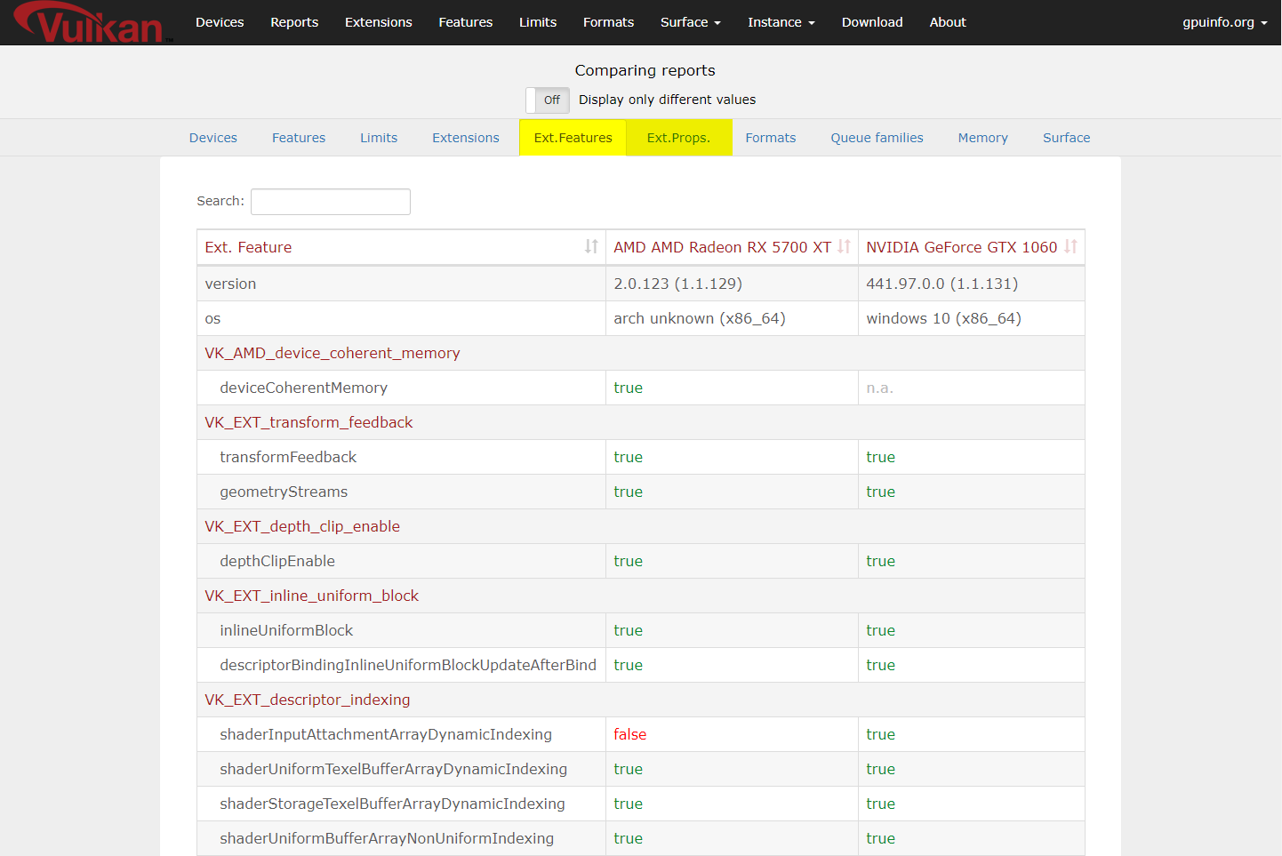Select VK_EXT_depth_clip_enable group row
This screenshot has width=1282, height=856.
click(641, 526)
